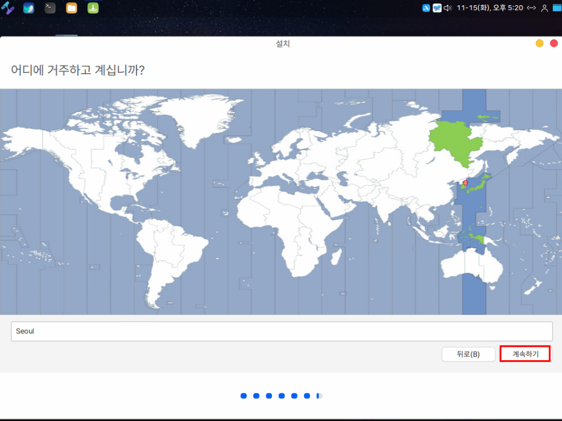Open the blue web browser icon
The image size is (562, 421).
click(29, 8)
